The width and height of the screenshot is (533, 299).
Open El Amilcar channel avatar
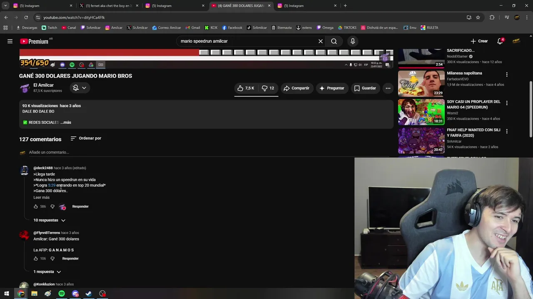[x=25, y=88]
